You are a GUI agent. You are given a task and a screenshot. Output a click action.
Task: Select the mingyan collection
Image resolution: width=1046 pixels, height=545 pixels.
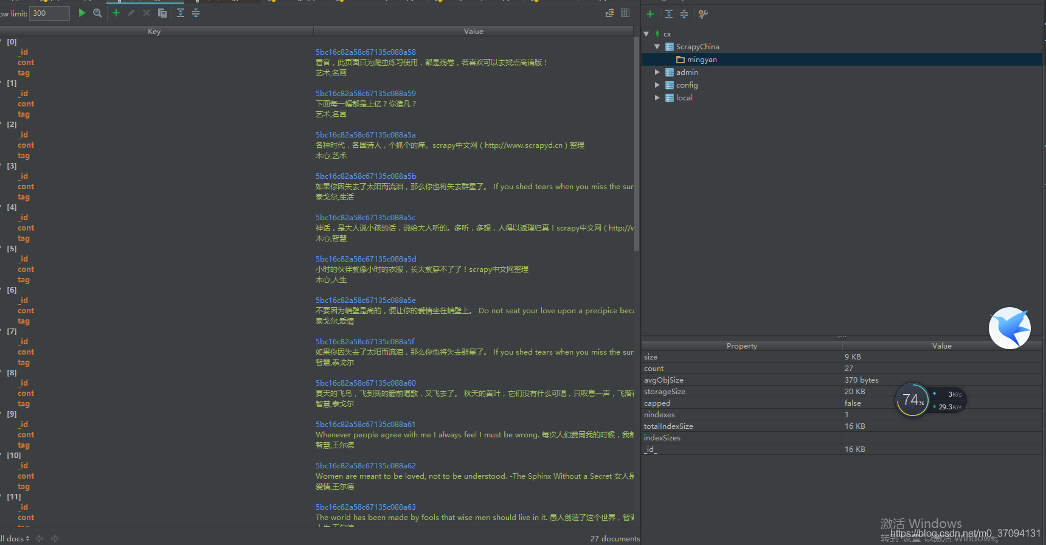pos(701,60)
